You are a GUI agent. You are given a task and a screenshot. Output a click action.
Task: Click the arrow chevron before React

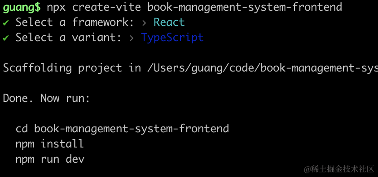[x=144, y=23]
